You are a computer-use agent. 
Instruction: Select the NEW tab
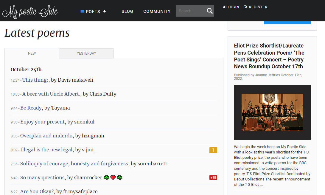(x=32, y=53)
